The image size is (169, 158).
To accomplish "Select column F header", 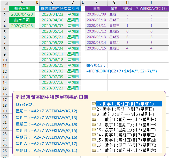I will [x=96, y=3].
